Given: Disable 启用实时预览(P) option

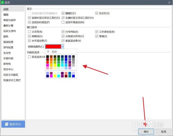Looking at the screenshot, I should click(29, 22).
